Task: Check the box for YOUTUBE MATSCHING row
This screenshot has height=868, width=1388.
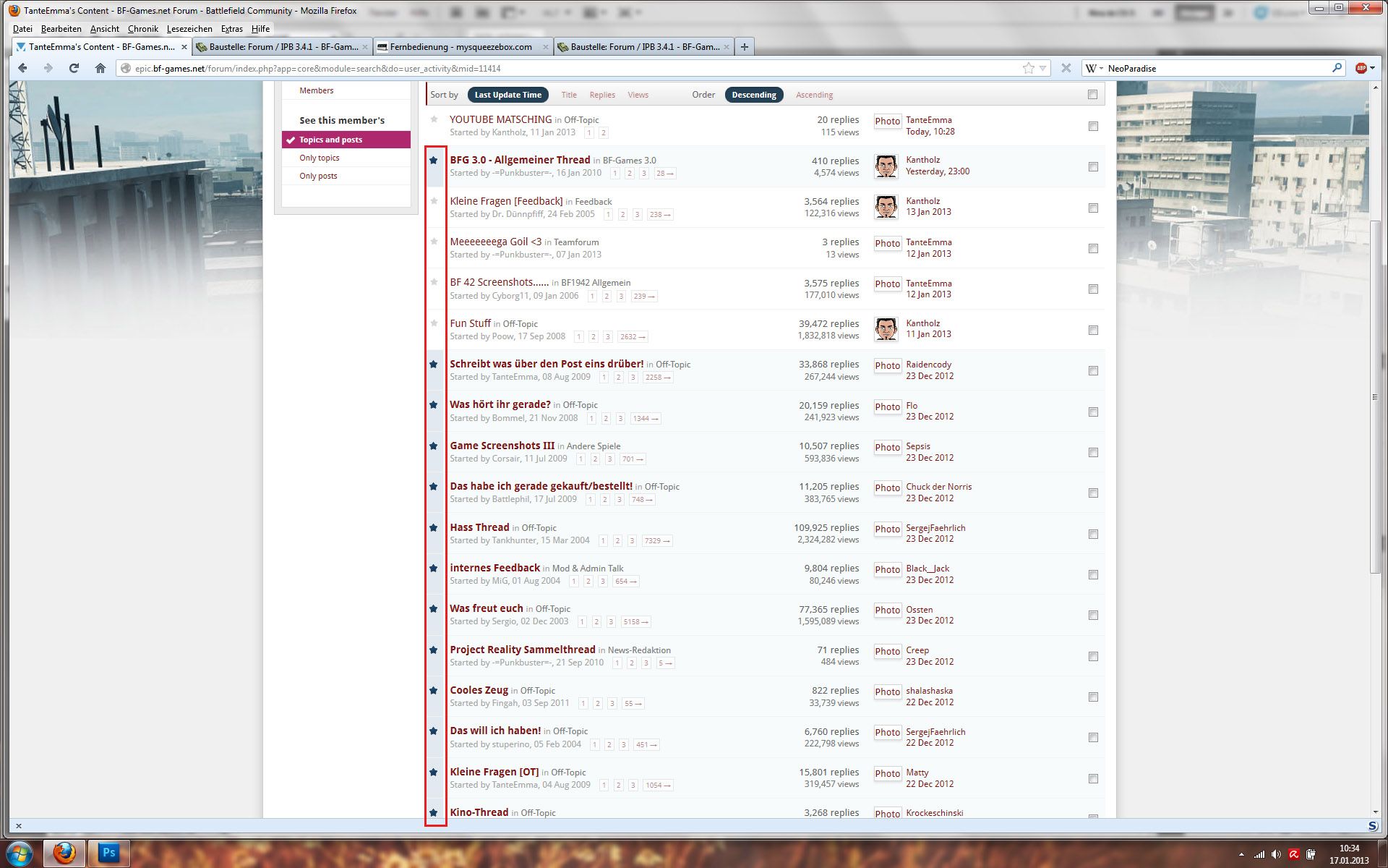Action: tap(1093, 126)
